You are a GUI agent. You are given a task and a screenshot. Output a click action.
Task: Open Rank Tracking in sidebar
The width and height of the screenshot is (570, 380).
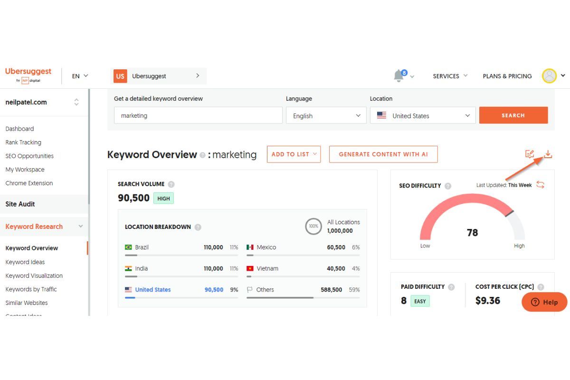click(23, 142)
